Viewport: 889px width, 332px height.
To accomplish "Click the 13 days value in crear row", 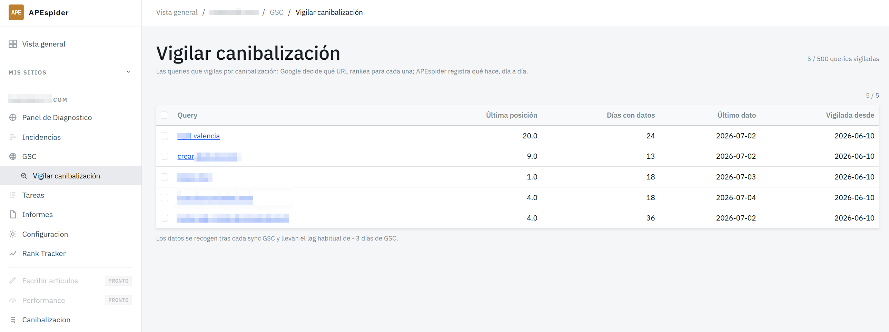I will coord(650,156).
